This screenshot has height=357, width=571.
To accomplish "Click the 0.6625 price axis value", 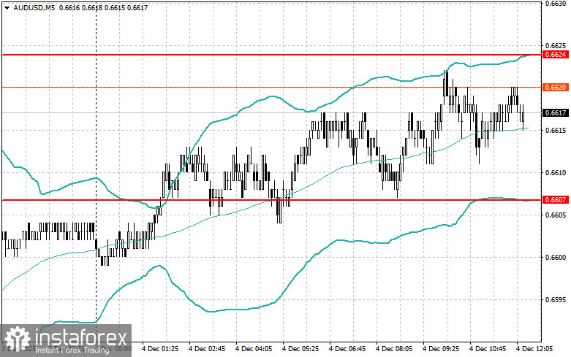I will point(556,46).
